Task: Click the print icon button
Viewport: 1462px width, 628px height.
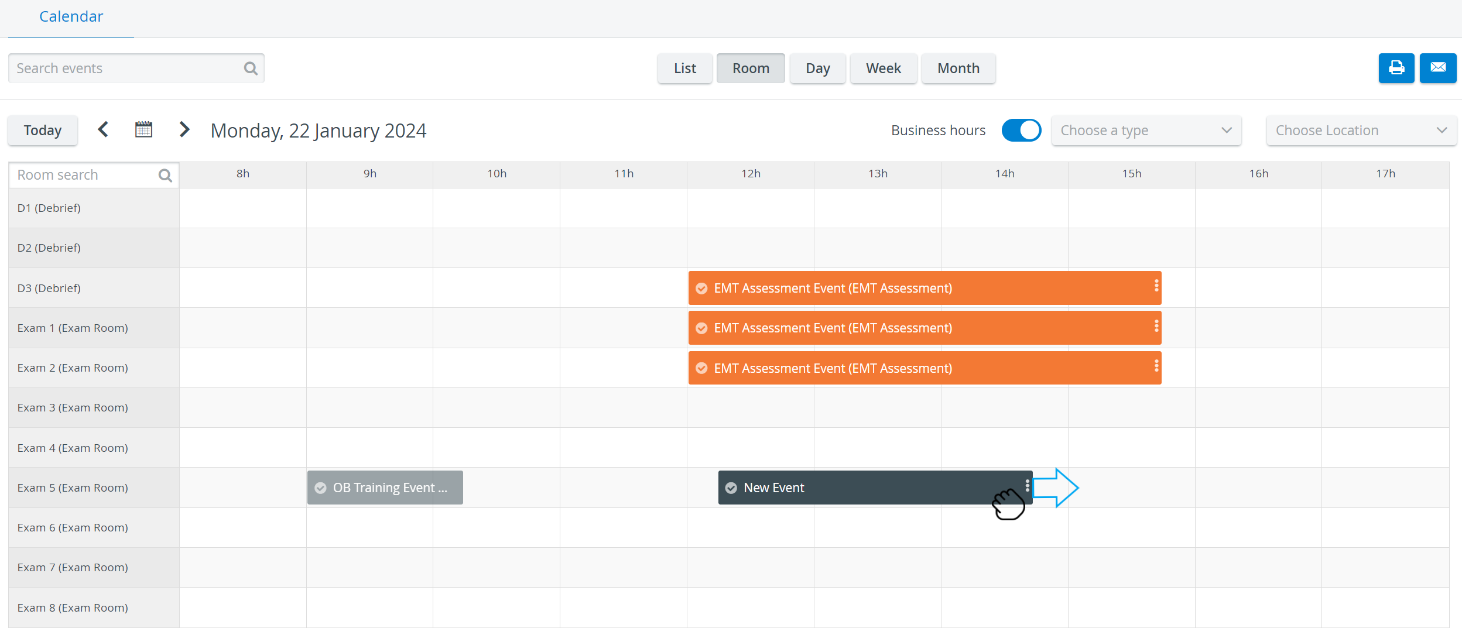Action: 1396,68
